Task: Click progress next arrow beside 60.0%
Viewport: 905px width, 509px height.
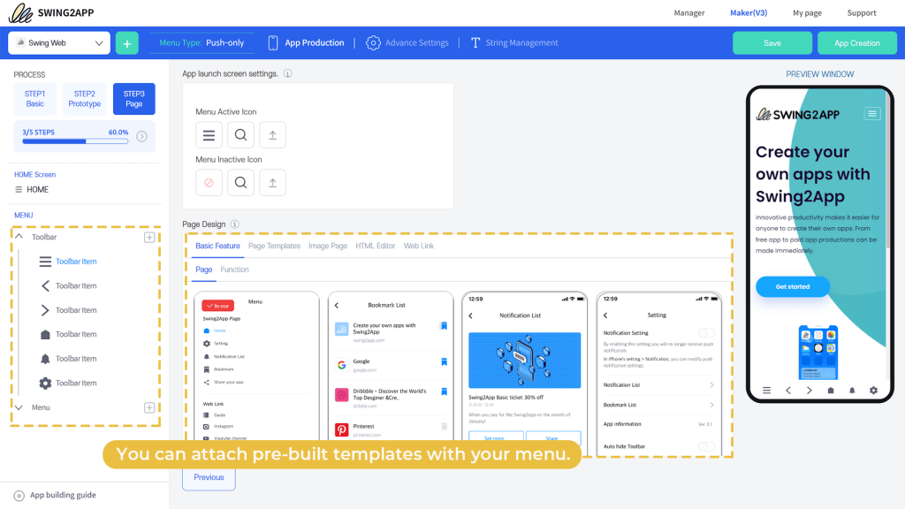Action: 141,136
